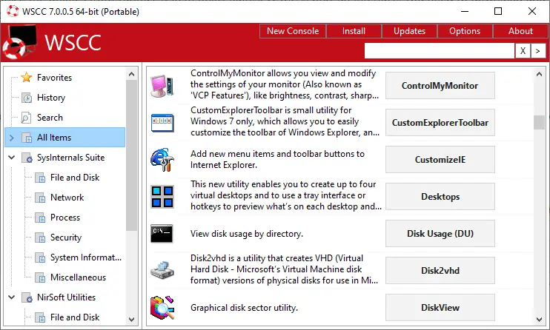Click the Process category page icon
Screen dimensions: 550x330
coord(40,218)
